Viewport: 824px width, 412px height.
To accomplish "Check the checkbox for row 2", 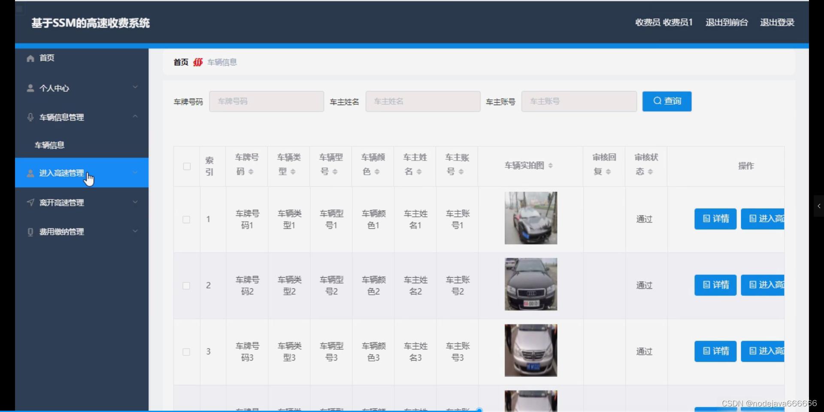I will [x=186, y=285].
